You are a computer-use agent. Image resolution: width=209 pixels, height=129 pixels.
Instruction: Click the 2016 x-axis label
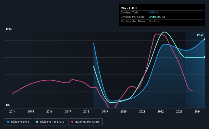pos(49,111)
